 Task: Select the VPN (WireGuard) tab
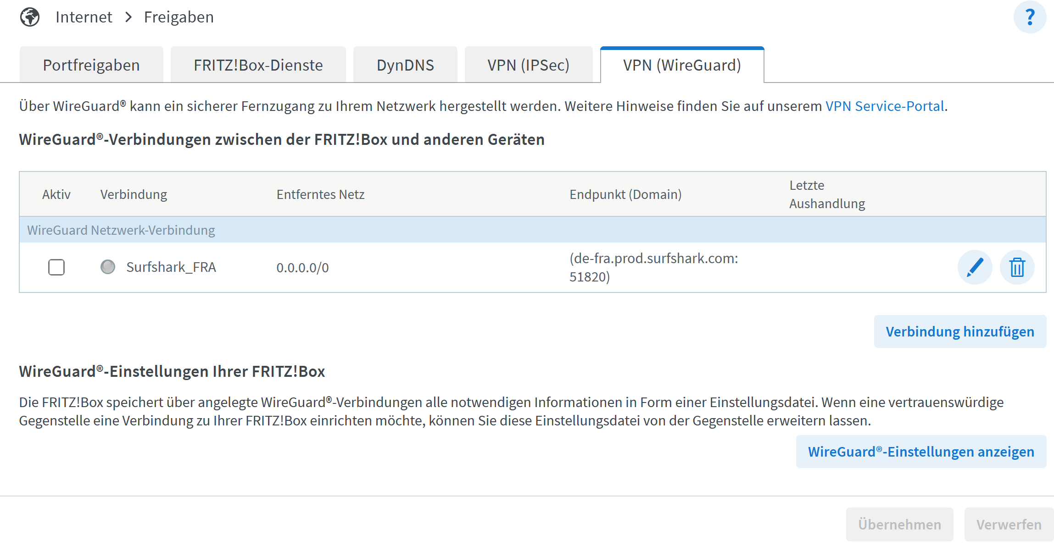(682, 65)
